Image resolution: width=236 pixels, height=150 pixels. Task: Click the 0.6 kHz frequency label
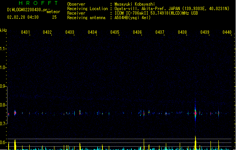[3, 142]
